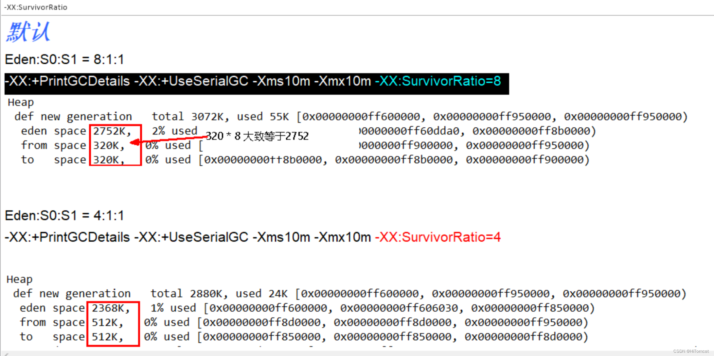The width and height of the screenshot is (714, 356).
Task: Click the 320 * 8 大致等于2752 annotation
Action: pyautogui.click(x=257, y=136)
